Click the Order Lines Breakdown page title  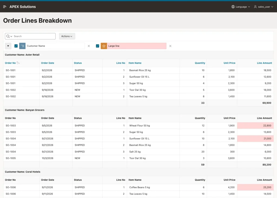[x=37, y=21]
